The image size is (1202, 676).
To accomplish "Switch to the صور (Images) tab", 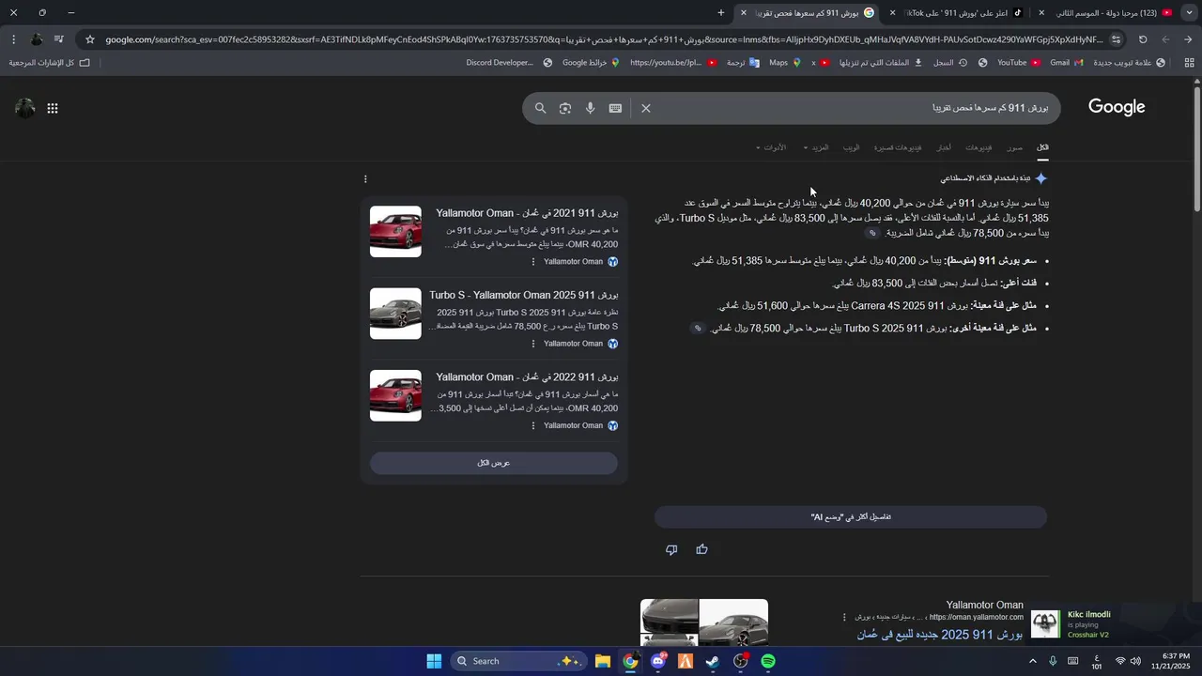I will pyautogui.click(x=1014, y=147).
